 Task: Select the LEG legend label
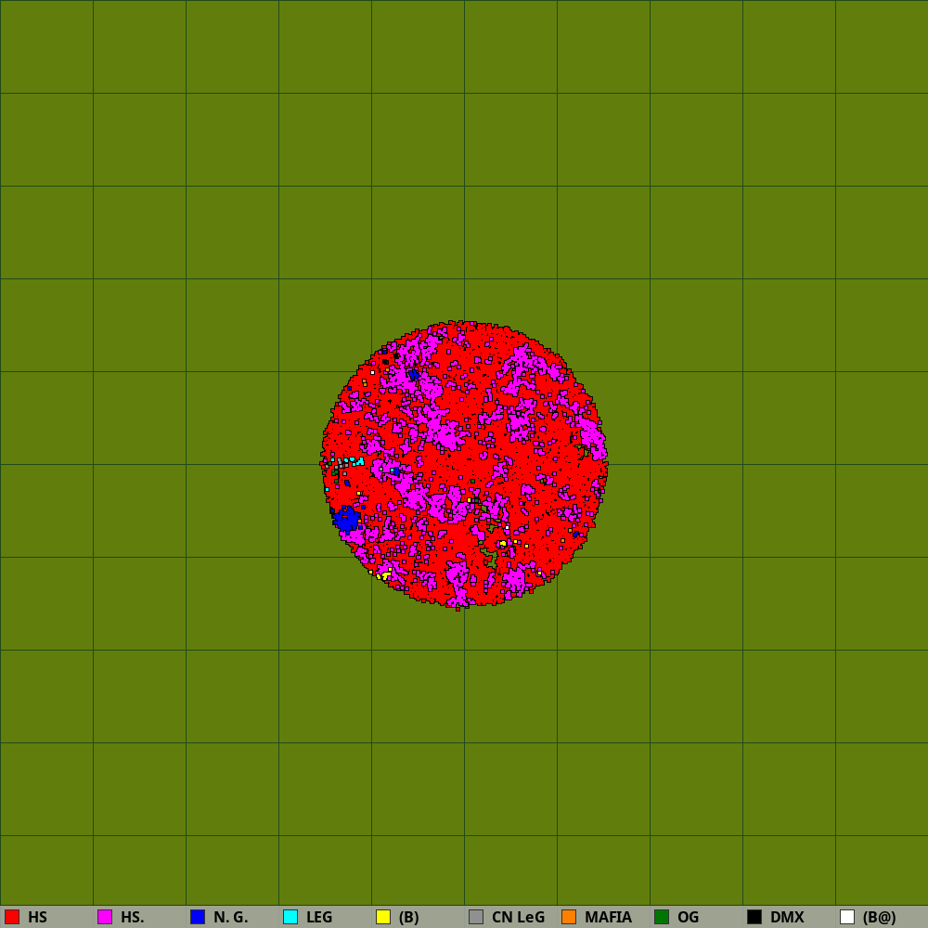319,918
